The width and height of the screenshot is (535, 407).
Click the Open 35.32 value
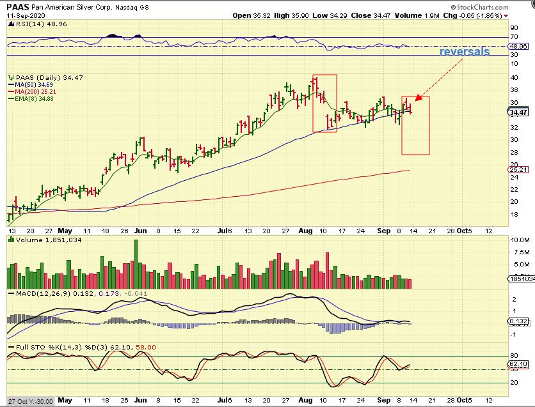[252, 16]
